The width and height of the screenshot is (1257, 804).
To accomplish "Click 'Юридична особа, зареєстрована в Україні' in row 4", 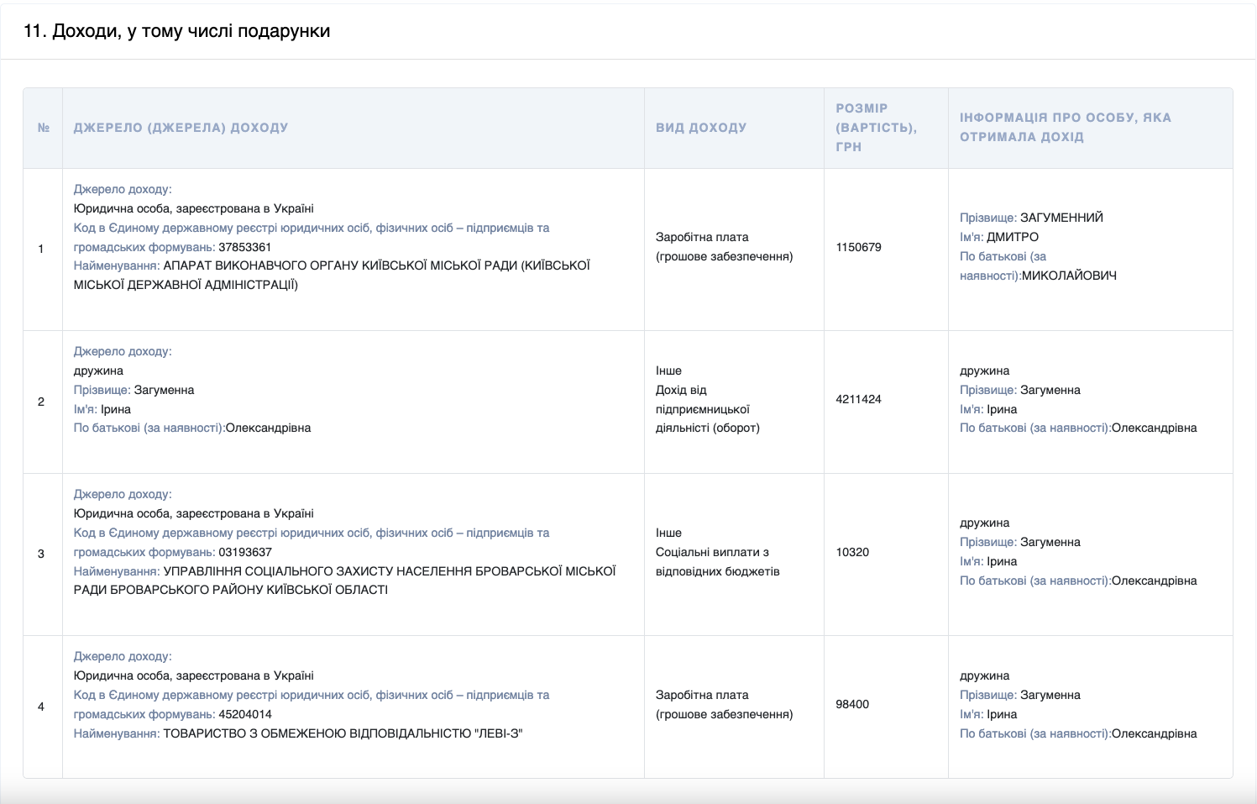I will (x=194, y=675).
